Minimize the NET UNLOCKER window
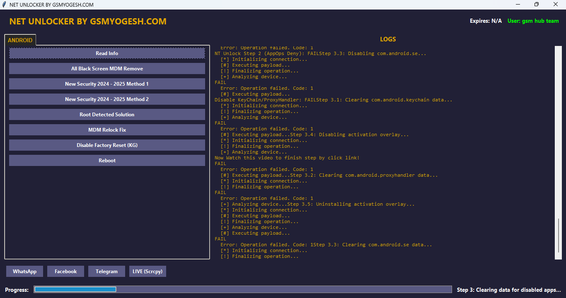Image resolution: width=566 pixels, height=298 pixels. (x=518, y=5)
